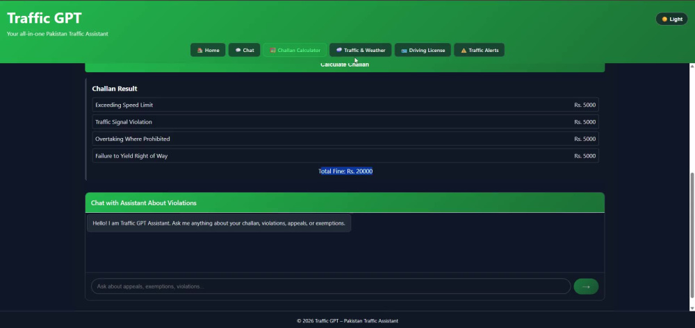Click the Exceeding Speed Limit row
The width and height of the screenshot is (695, 328).
(x=345, y=105)
